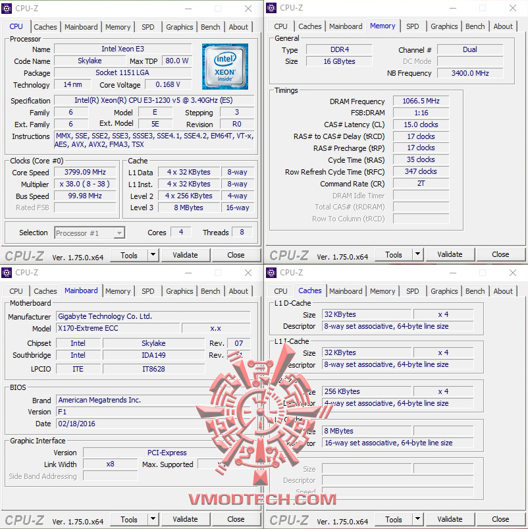528x529 pixels.
Task: Click CPU-Z app icon in top-right Memory window title bar
Action: pyautogui.click(x=271, y=8)
